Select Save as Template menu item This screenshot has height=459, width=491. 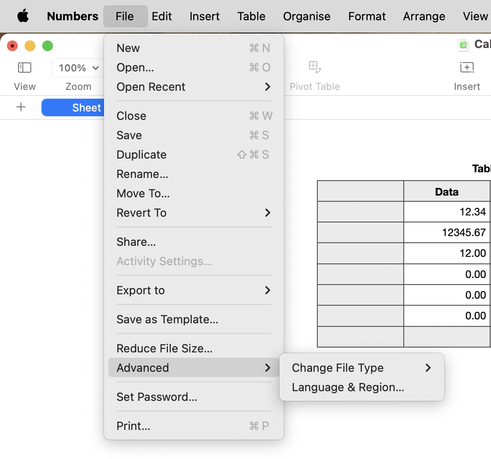167,319
